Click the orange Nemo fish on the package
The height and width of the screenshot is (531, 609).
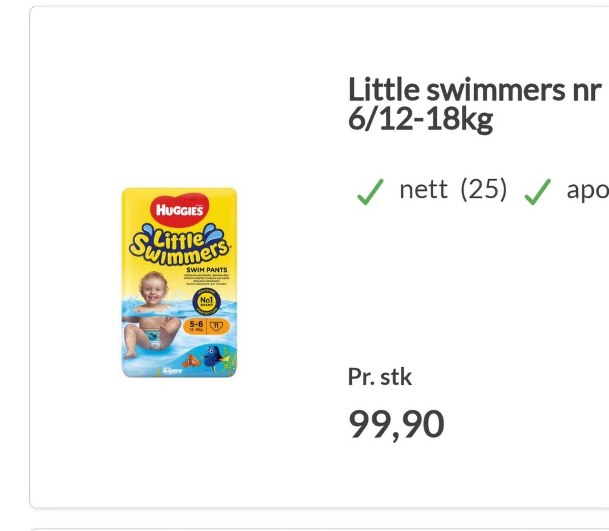[192, 360]
